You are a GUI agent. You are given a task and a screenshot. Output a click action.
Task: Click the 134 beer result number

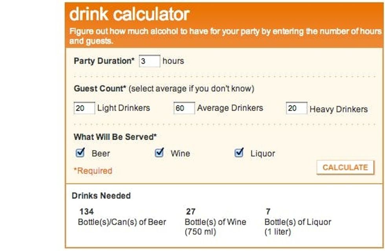pyautogui.click(x=86, y=212)
